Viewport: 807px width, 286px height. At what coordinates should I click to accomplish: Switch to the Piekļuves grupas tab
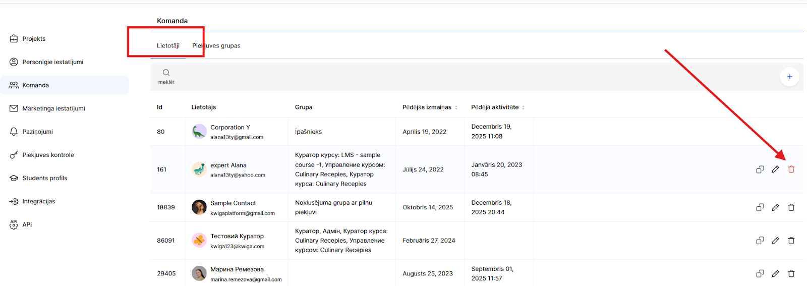(216, 46)
